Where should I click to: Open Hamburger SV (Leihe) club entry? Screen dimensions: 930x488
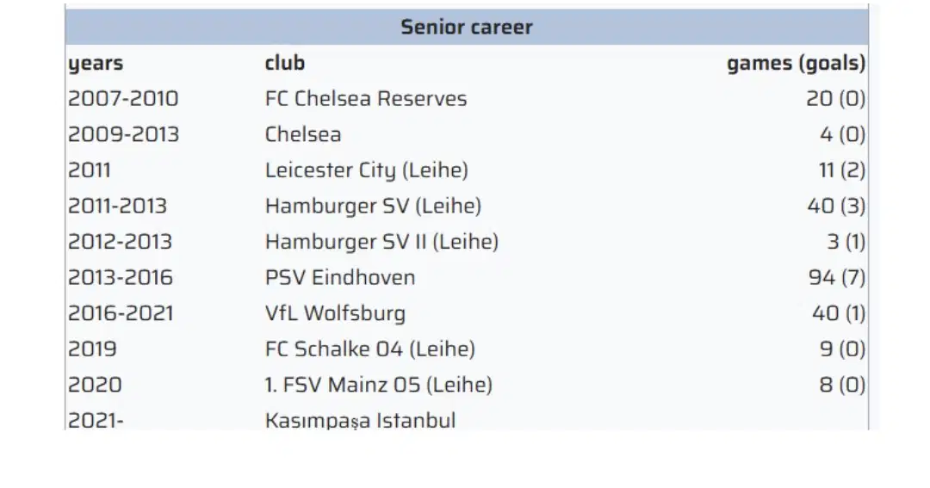point(373,206)
